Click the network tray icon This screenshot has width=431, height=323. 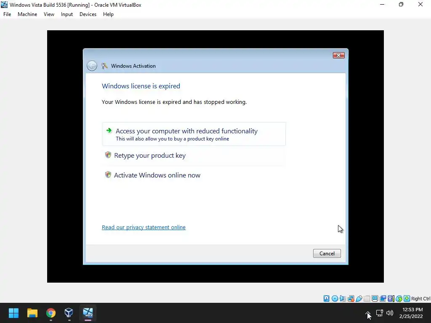pyautogui.click(x=380, y=313)
